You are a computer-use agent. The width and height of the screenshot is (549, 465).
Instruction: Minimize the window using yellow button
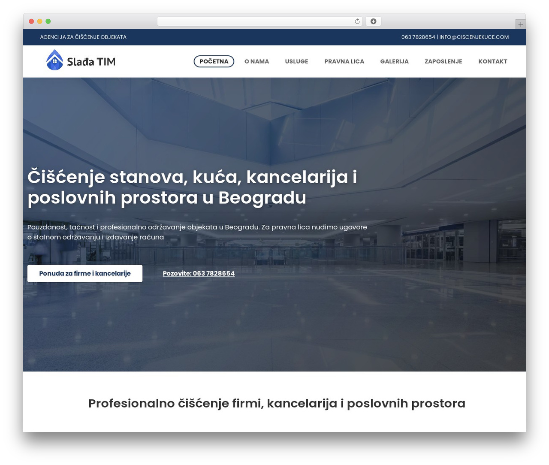pyautogui.click(x=39, y=21)
